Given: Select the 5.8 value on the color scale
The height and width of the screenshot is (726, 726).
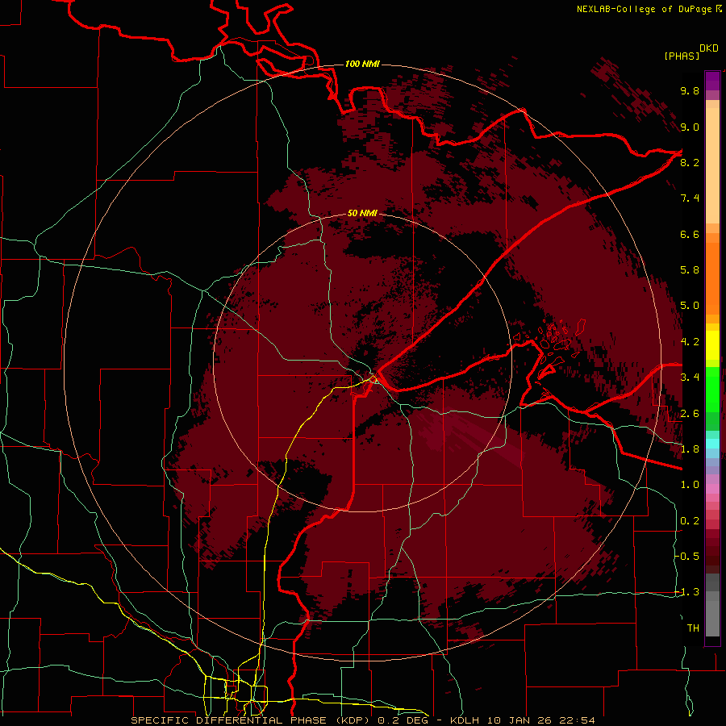Looking at the screenshot, I should tap(690, 270).
